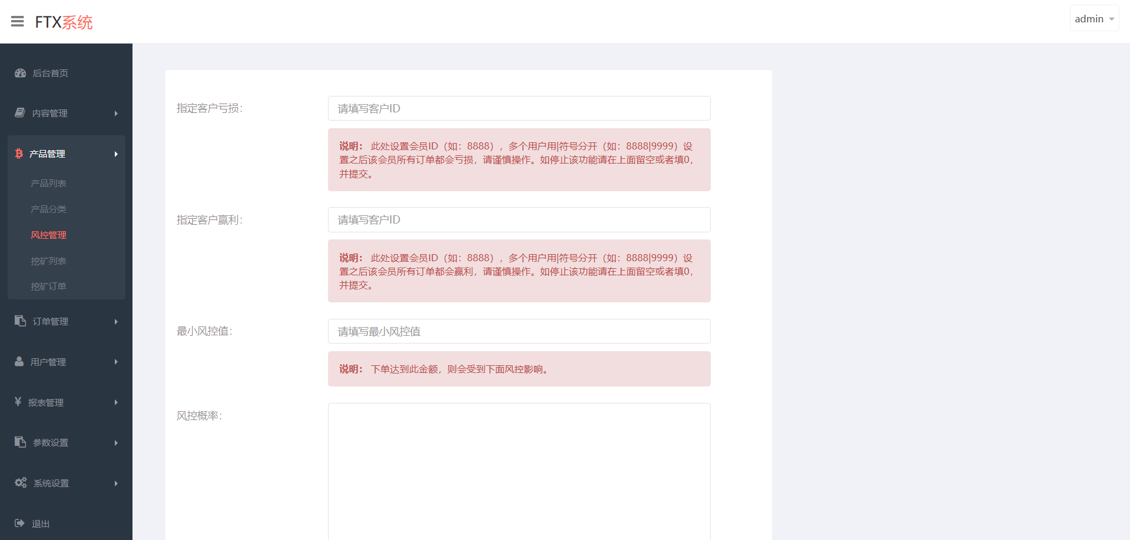This screenshot has width=1130, height=540.
Task: Click inside the 风控概率 text area
Action: click(x=519, y=471)
